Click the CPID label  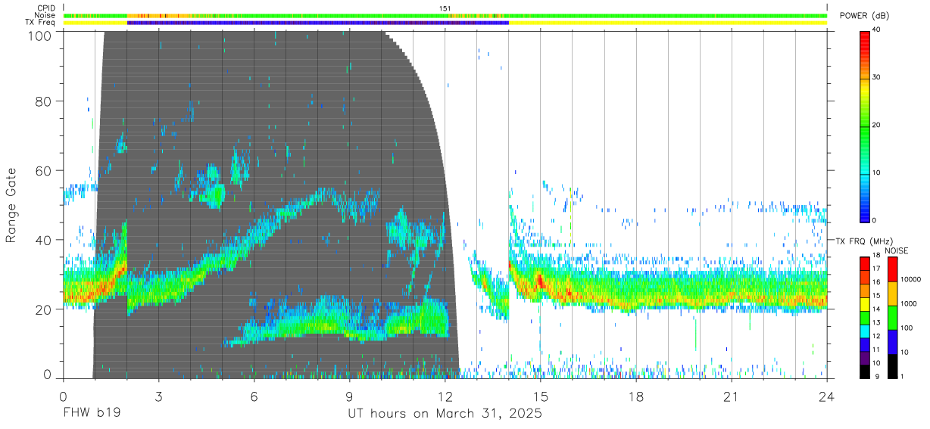(x=45, y=8)
